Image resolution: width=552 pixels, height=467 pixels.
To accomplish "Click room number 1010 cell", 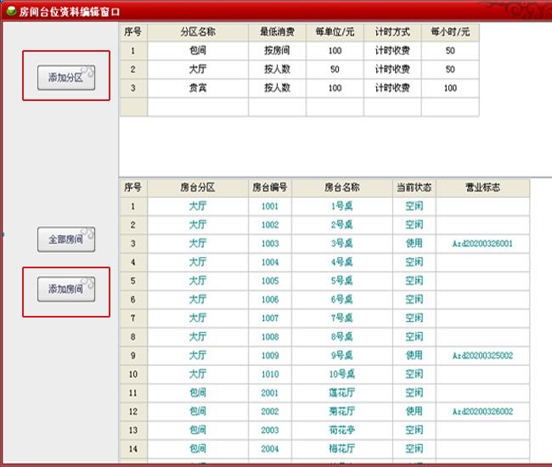I will (x=270, y=374).
